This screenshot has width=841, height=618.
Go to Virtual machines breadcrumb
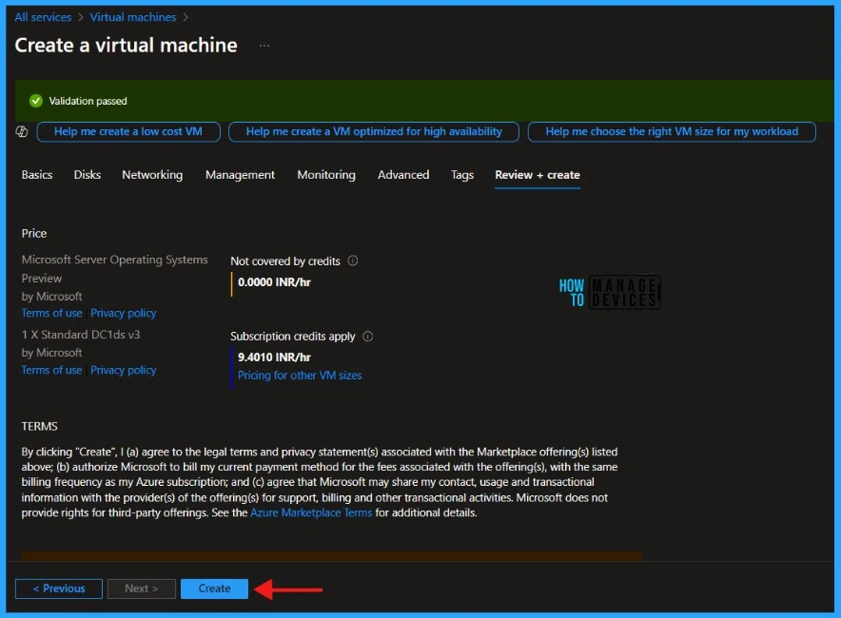[133, 17]
